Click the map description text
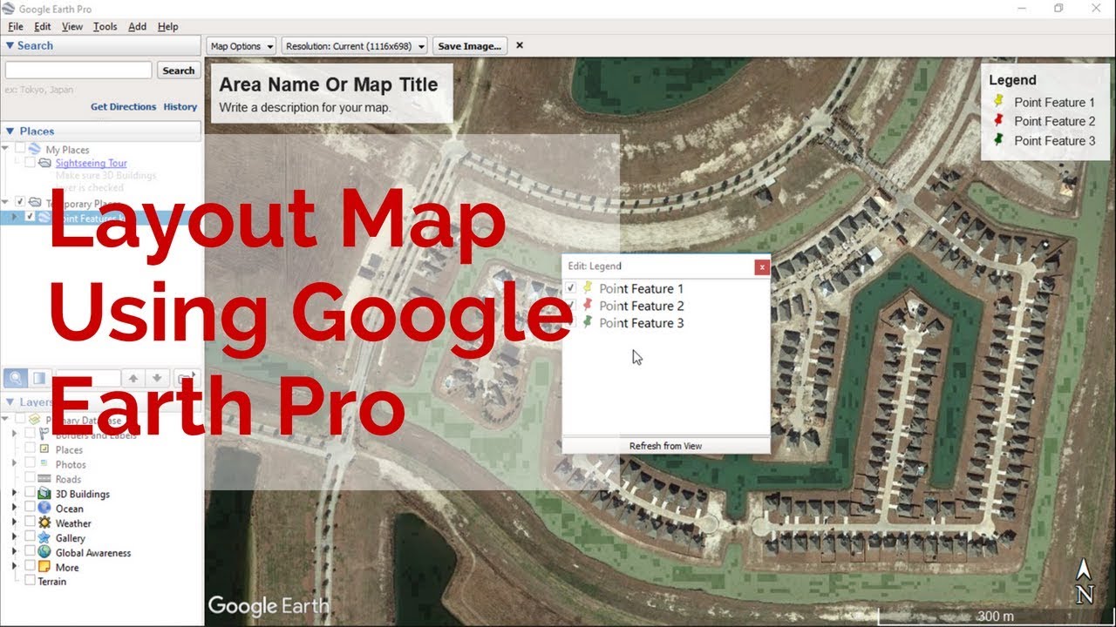Viewport: 1116px width, 627px height. pos(305,108)
